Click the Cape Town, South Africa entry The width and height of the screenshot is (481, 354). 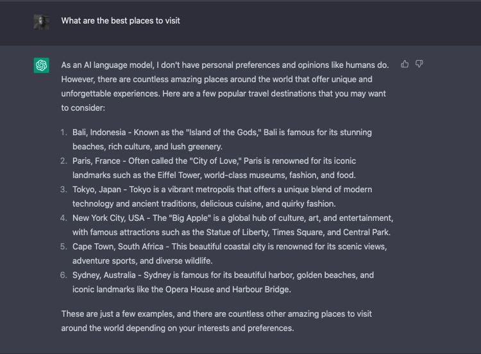point(230,253)
